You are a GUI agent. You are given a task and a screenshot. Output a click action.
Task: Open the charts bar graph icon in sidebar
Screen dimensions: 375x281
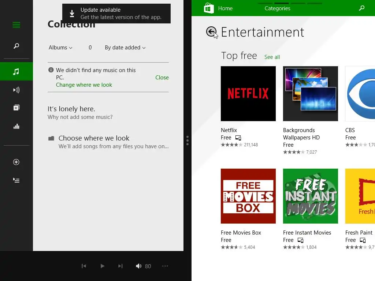coord(16,126)
